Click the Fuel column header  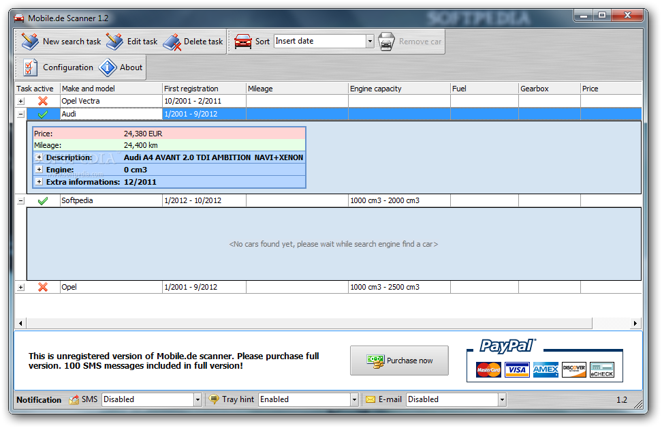[x=484, y=89]
